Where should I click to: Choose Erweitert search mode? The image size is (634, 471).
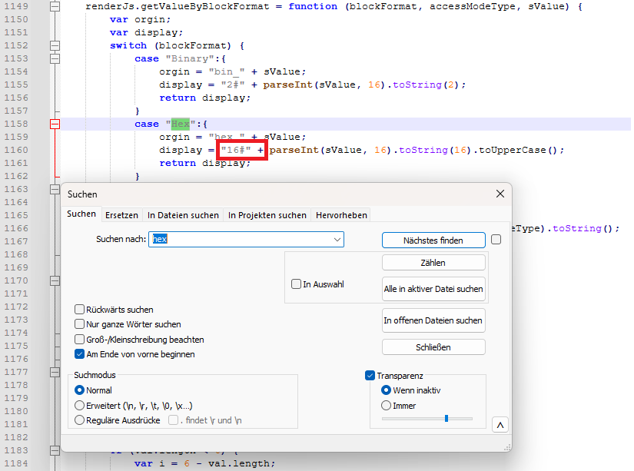click(80, 405)
